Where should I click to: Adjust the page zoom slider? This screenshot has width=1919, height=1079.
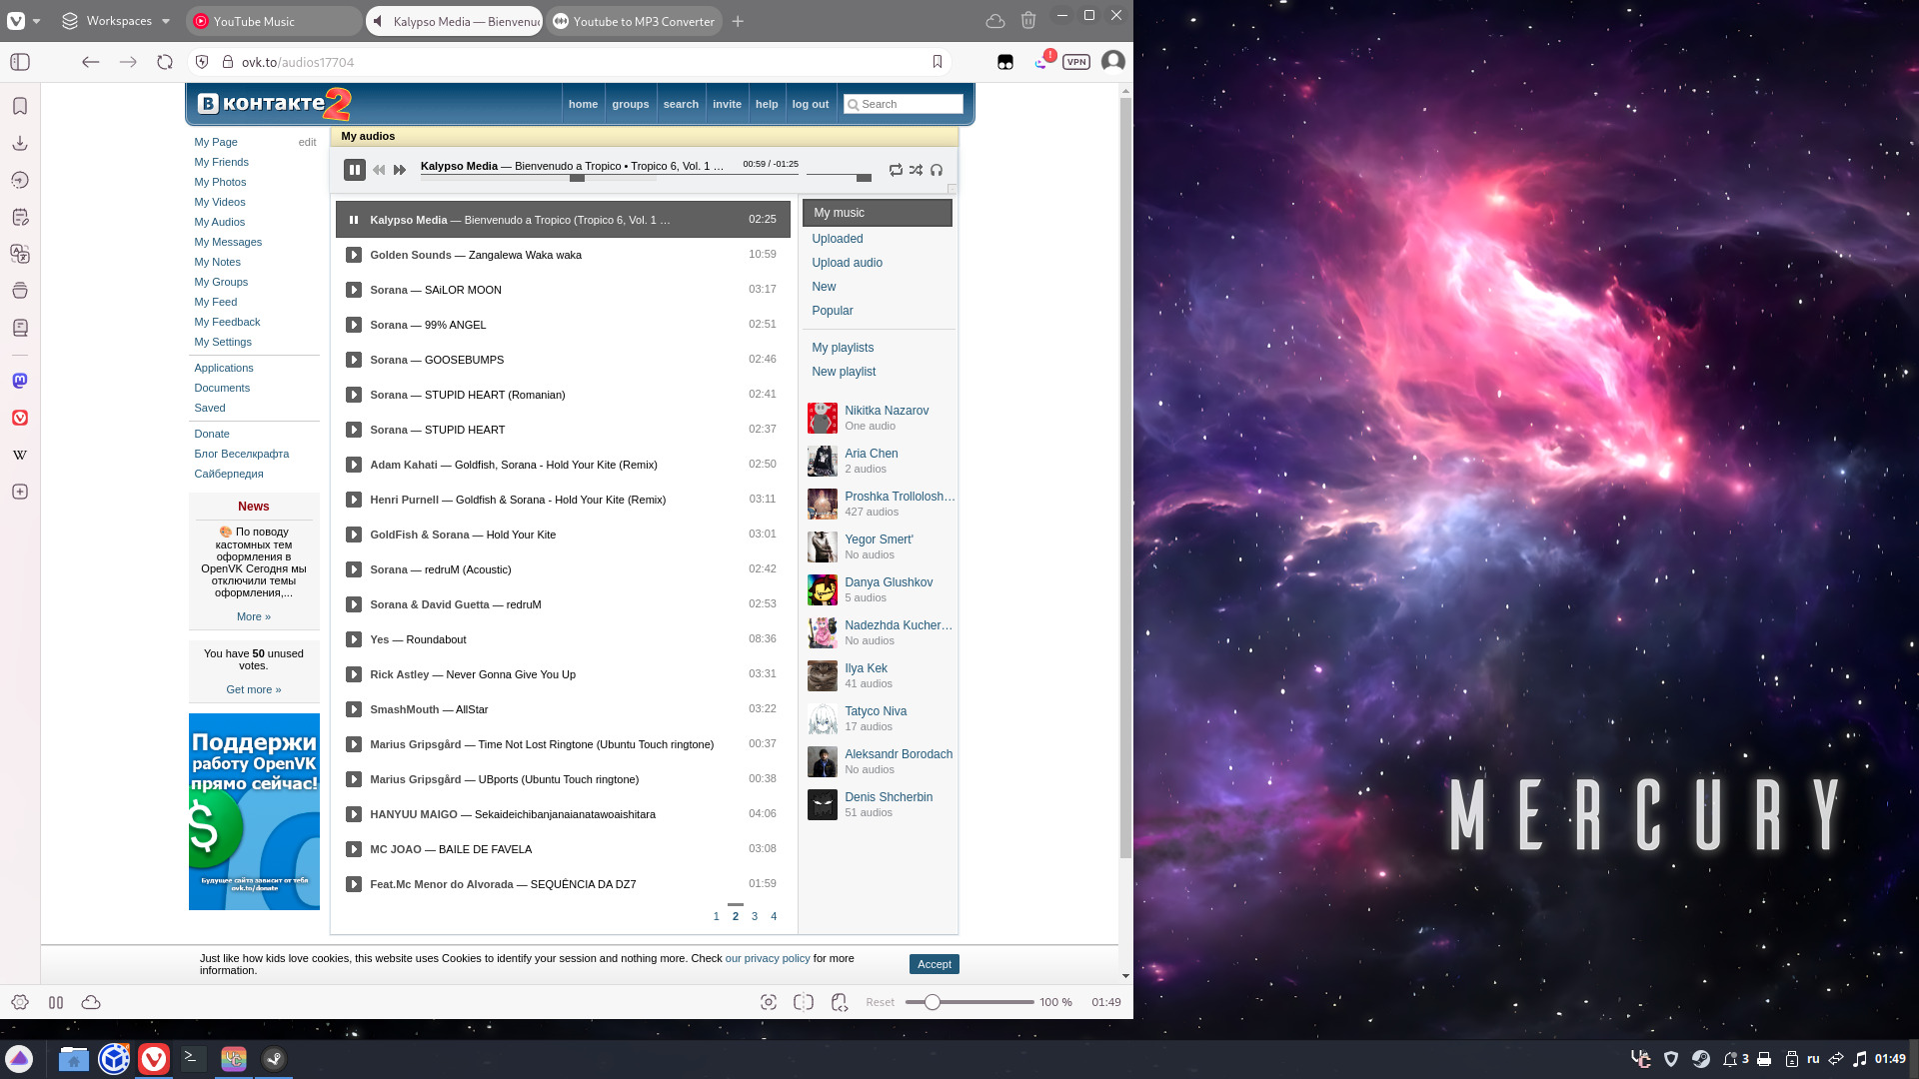point(932,1002)
